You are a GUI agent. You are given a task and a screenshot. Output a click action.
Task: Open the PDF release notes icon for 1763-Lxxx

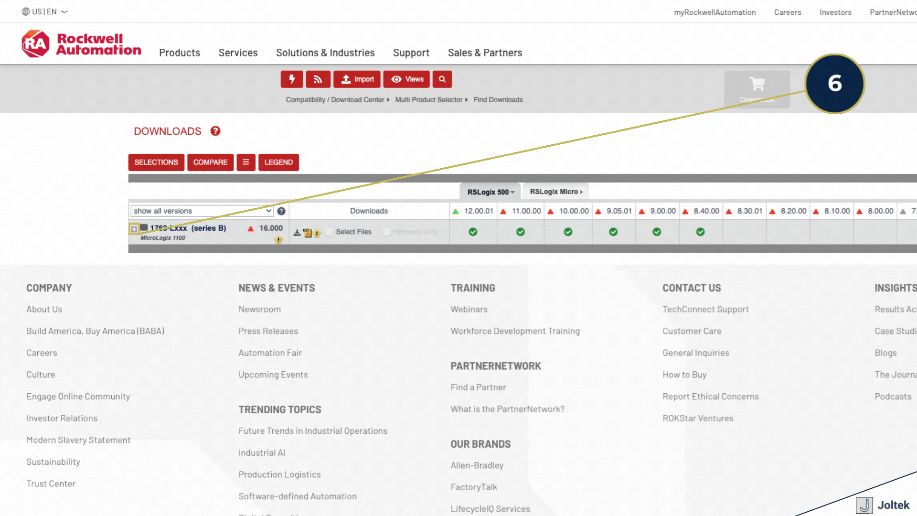pyautogui.click(x=307, y=232)
